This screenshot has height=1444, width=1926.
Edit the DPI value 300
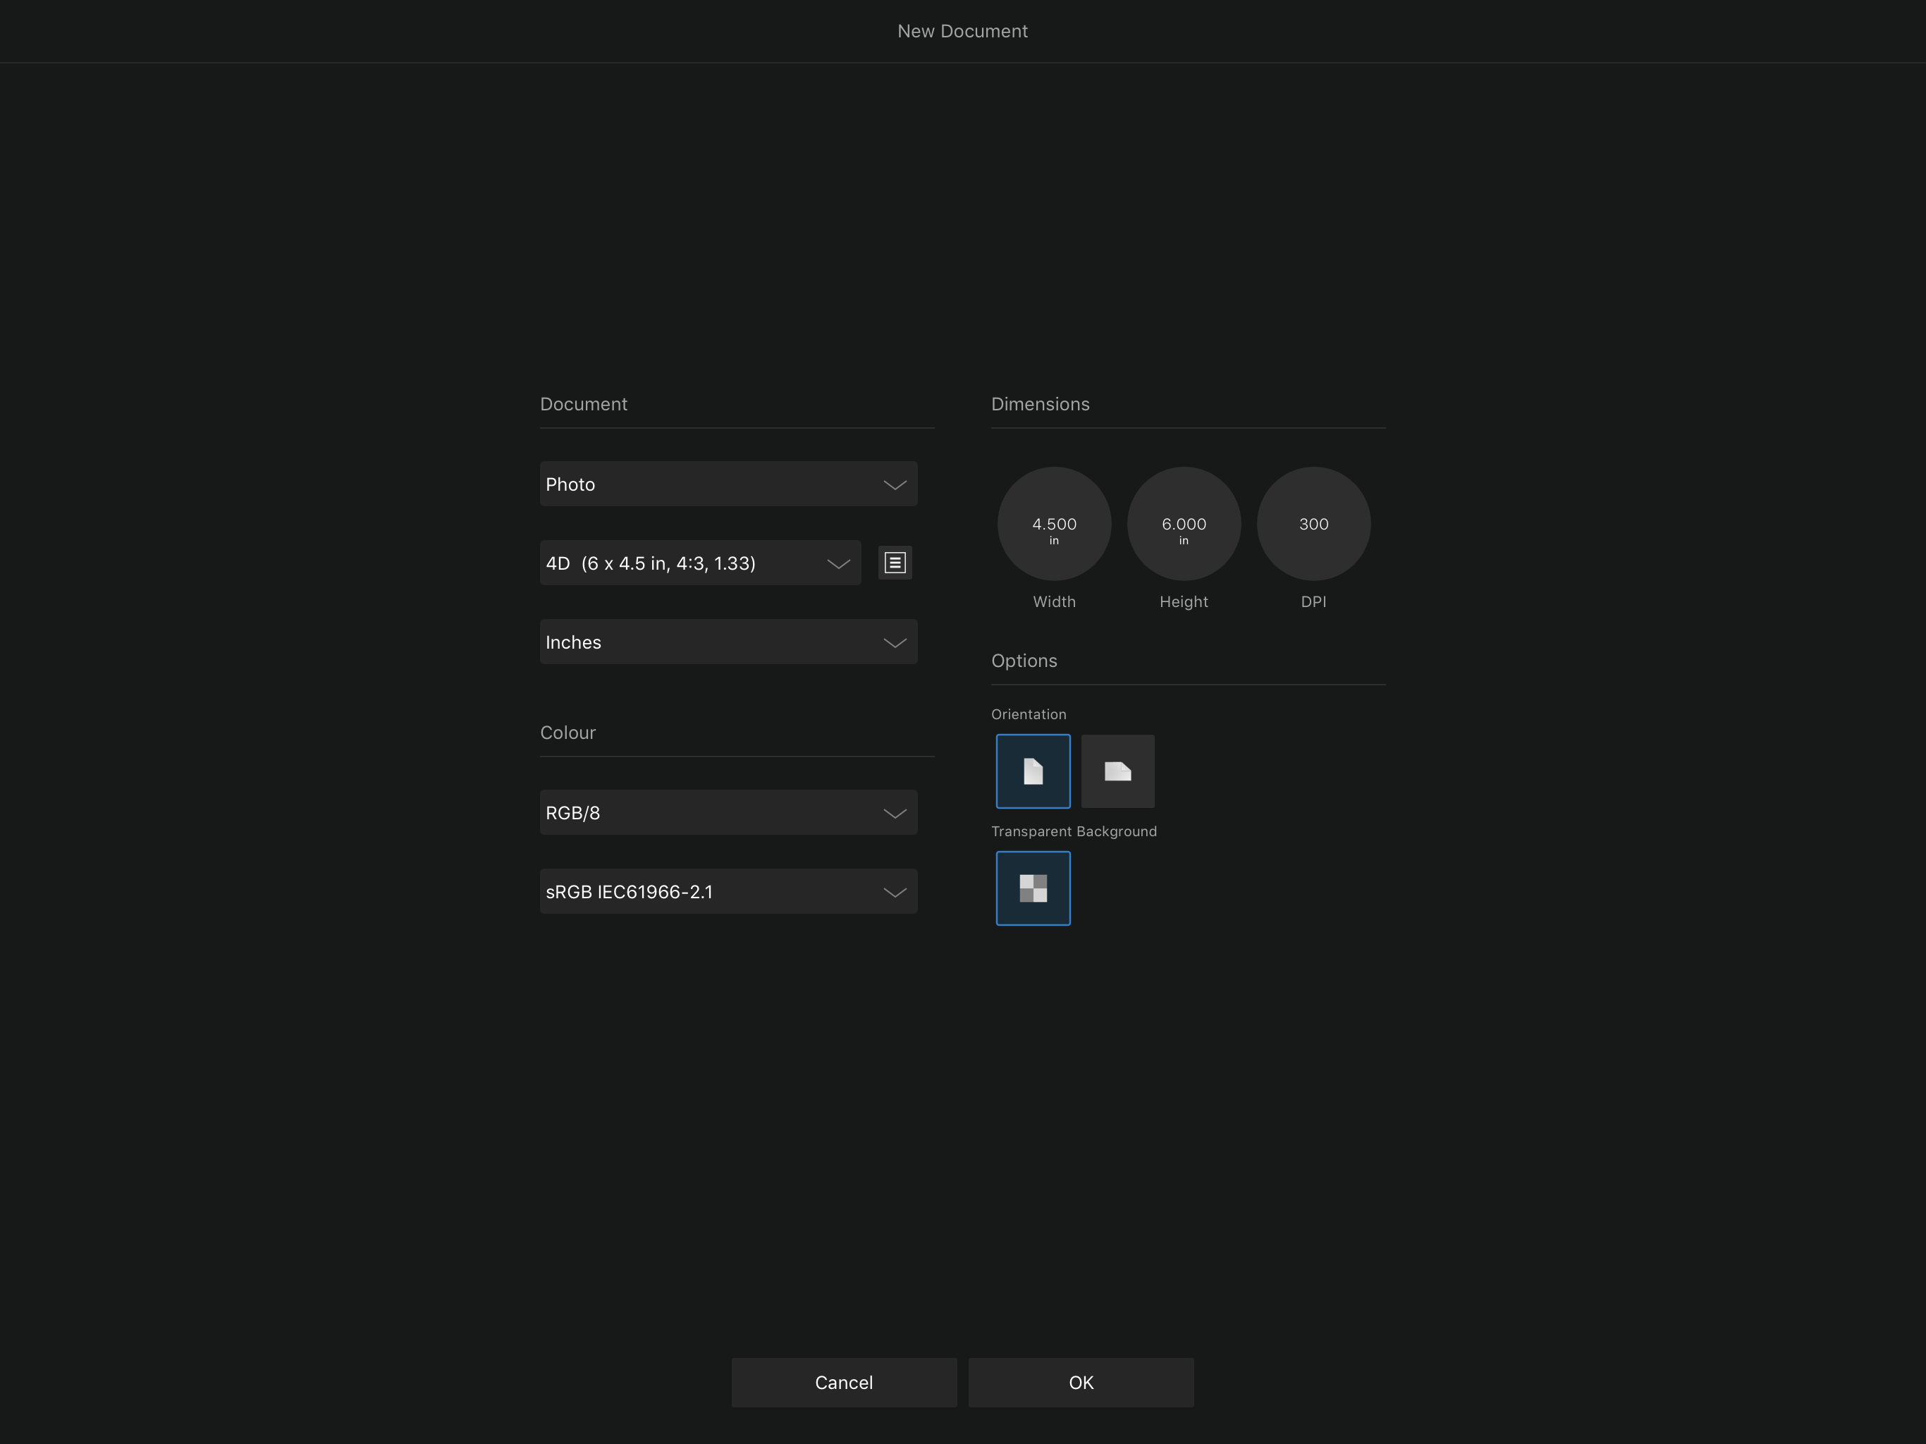(x=1313, y=525)
